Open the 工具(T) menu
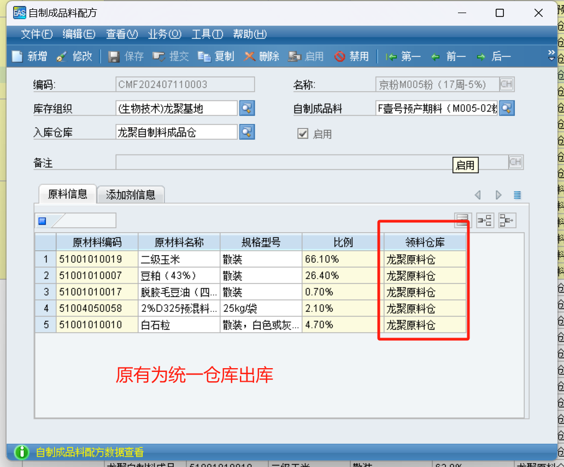 point(207,34)
